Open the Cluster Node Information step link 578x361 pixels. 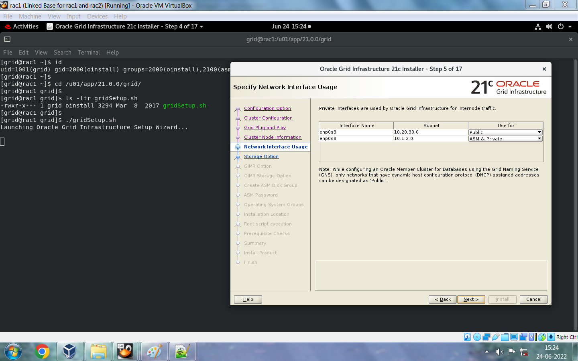(273, 137)
